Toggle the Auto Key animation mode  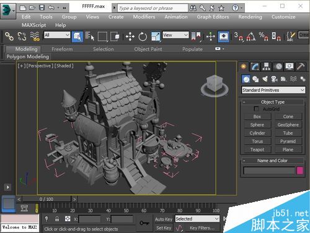point(164,219)
